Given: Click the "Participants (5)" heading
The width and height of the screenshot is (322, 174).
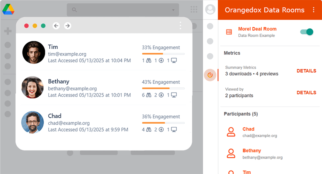Looking at the screenshot, I should 241,114.
